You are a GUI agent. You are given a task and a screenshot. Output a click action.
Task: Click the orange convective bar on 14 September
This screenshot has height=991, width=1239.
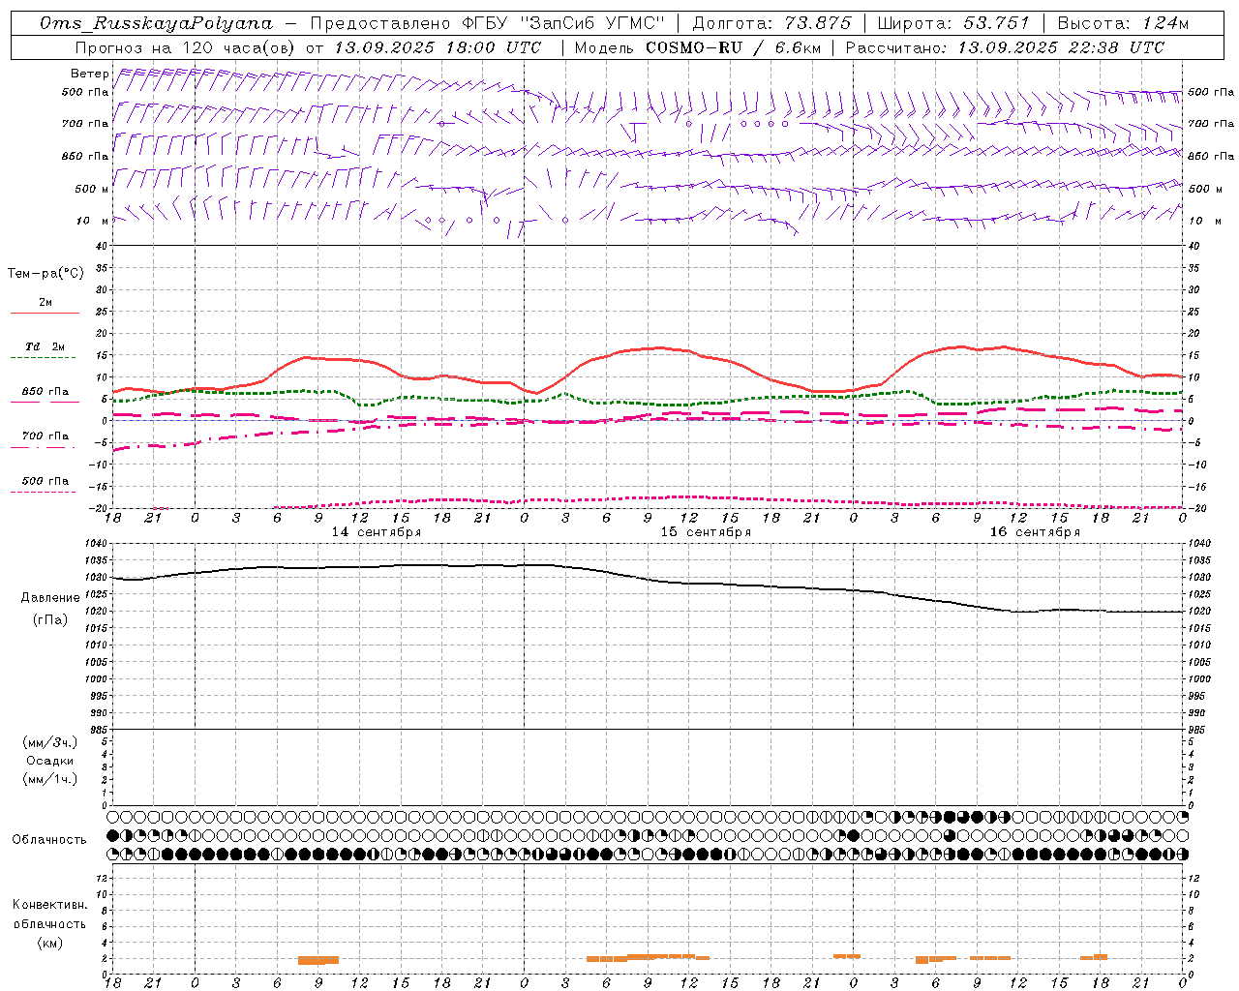pos(318,960)
